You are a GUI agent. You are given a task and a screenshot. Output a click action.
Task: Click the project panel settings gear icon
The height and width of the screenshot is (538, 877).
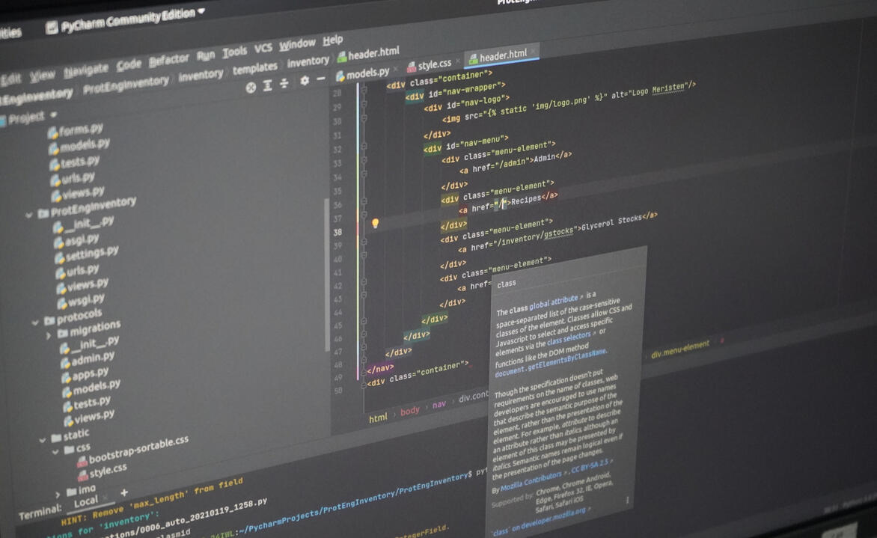coord(305,82)
